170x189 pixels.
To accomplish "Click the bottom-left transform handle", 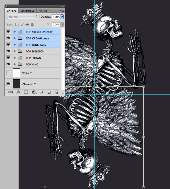I will point(45,187).
